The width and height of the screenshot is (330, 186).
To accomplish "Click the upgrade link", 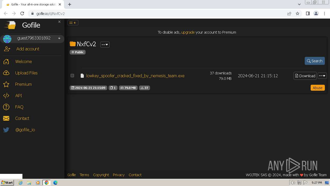I will click(188, 32).
